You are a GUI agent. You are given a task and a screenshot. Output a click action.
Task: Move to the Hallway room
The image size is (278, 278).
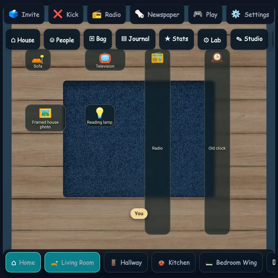click(x=126, y=262)
